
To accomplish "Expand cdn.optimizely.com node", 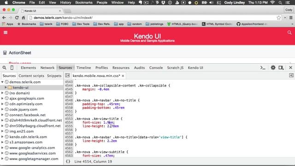I will [x=2, y=104].
